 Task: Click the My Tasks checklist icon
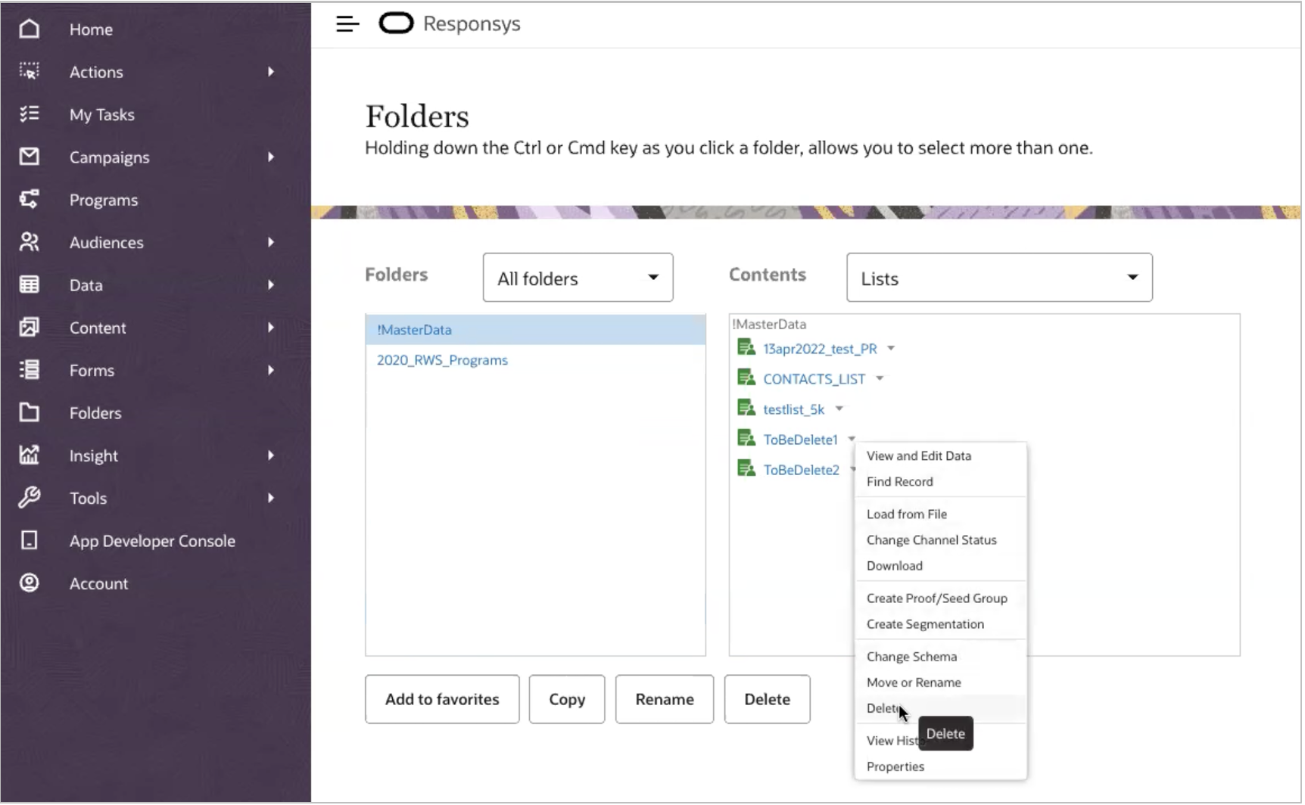pos(29,114)
